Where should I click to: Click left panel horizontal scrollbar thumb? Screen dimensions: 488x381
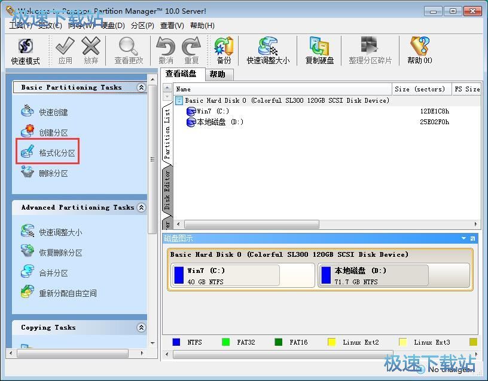pos(72,354)
